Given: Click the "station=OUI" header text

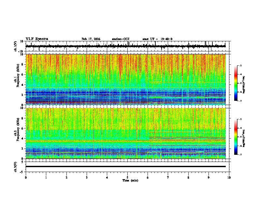Looking at the screenshot, I should (x=121, y=39).
